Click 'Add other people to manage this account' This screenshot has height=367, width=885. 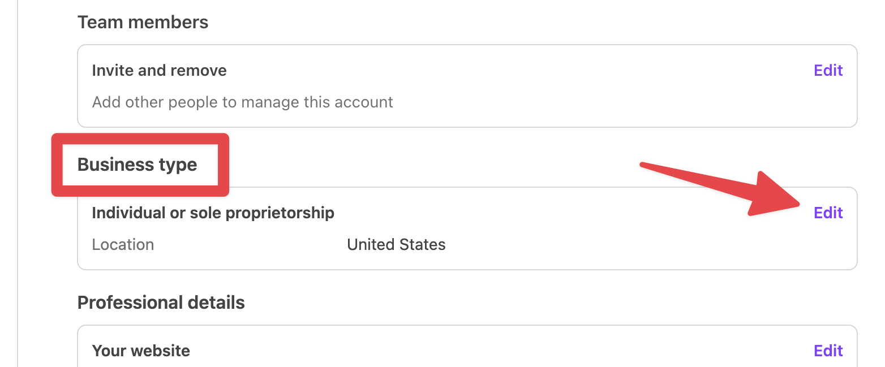click(242, 102)
